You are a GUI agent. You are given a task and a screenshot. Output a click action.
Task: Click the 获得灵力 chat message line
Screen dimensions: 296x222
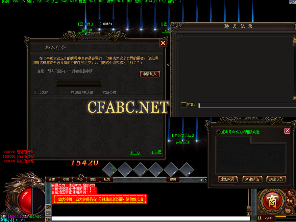[73, 185]
